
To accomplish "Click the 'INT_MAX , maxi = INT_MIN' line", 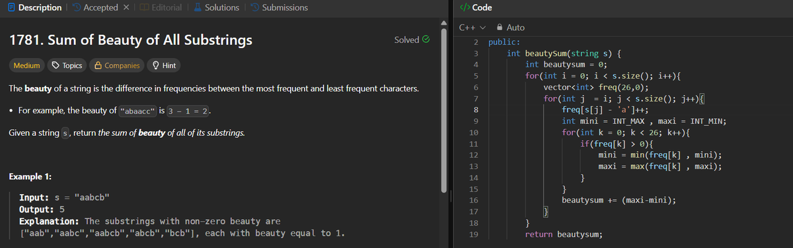I will [x=644, y=121].
